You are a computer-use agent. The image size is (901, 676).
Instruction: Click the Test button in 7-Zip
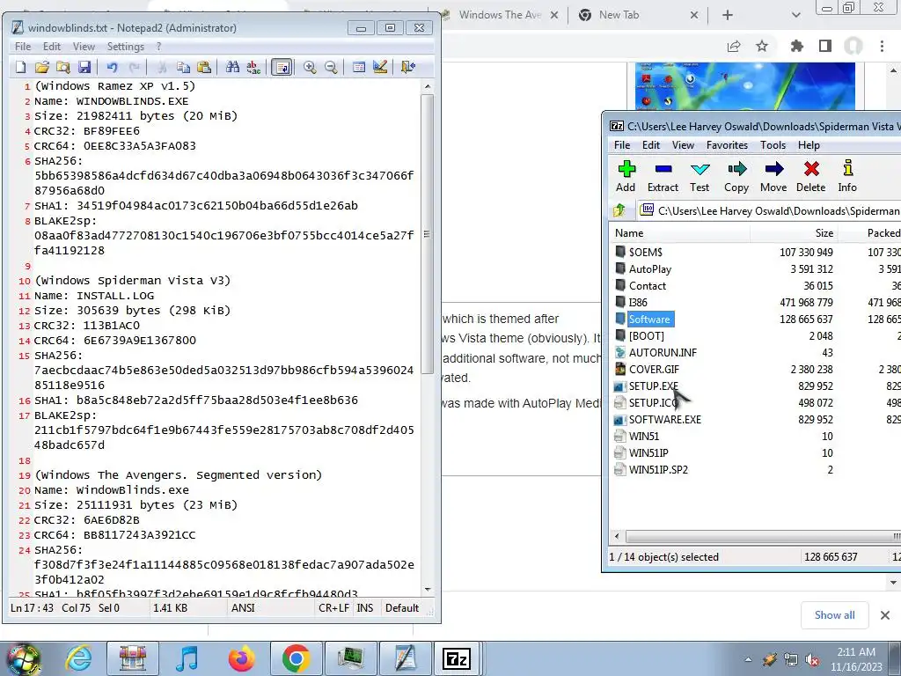coord(700,176)
